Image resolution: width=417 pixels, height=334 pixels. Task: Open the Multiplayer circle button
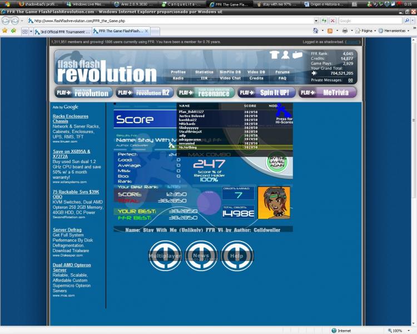click(x=165, y=256)
